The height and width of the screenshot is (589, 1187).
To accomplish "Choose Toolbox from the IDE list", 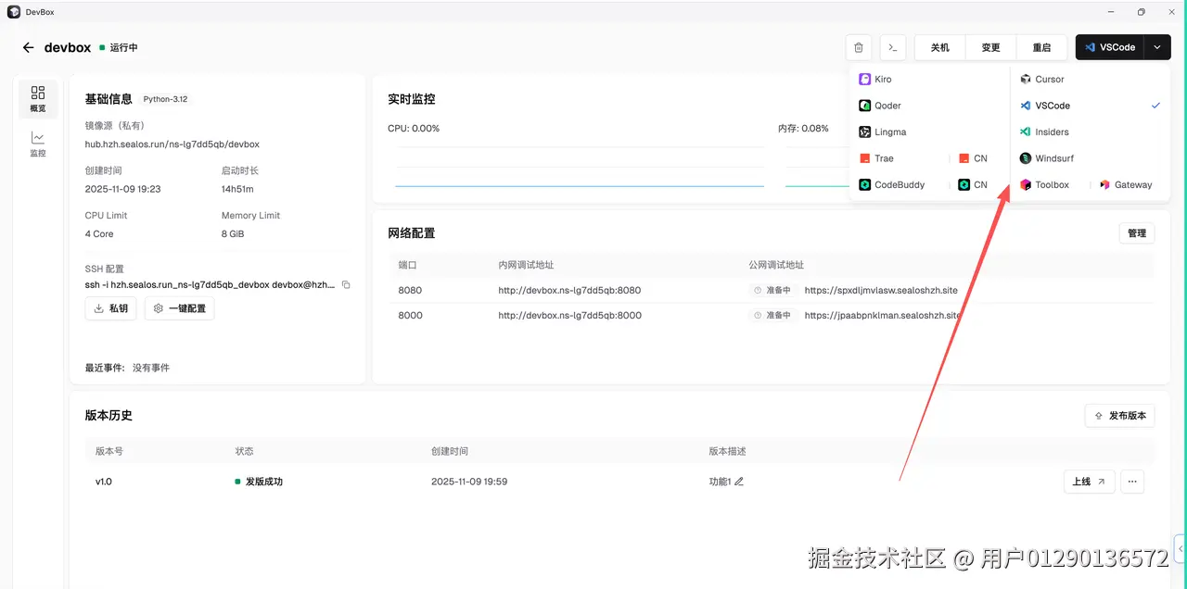I will pos(1052,185).
